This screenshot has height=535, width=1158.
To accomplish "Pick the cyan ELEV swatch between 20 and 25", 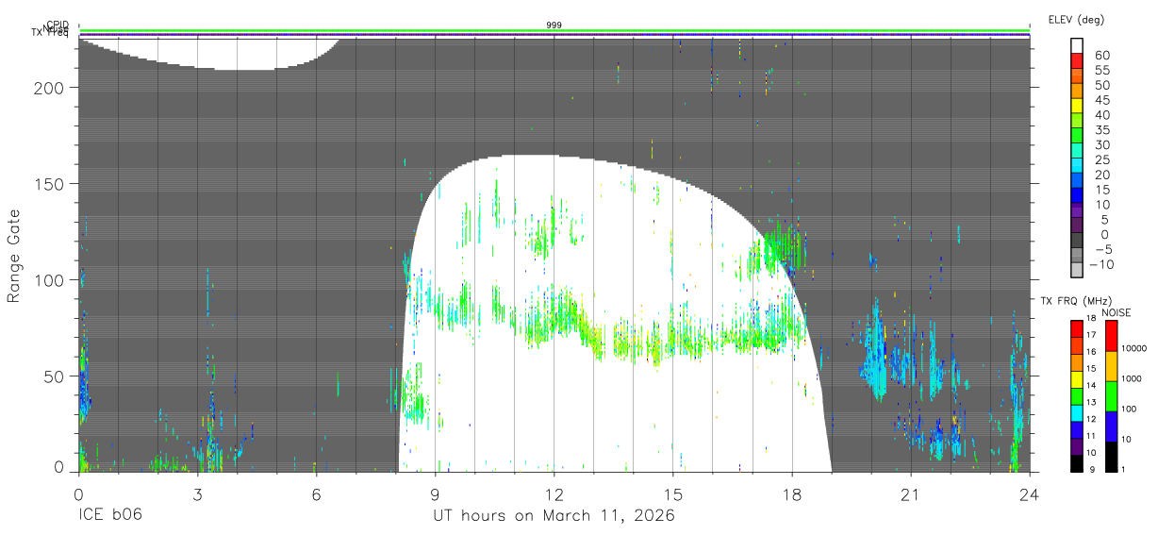I will 1077,167.
